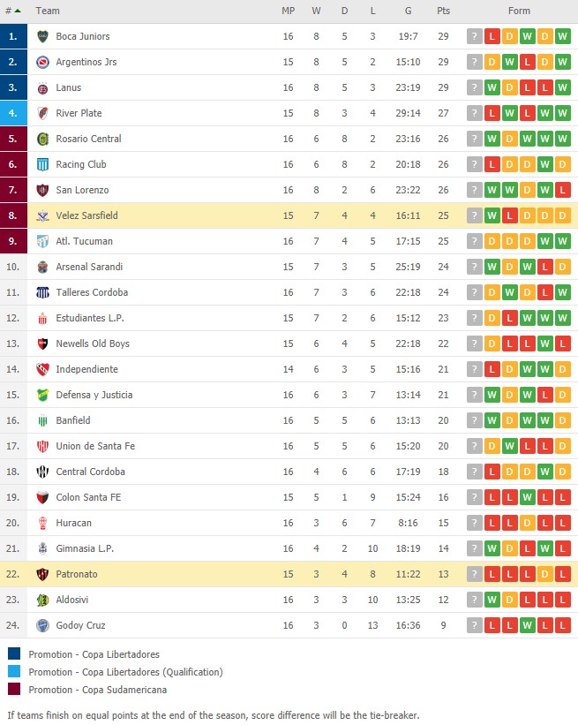Click the Talleres Cordoba crest icon
This screenshot has height=725, width=578.
pos(42,292)
